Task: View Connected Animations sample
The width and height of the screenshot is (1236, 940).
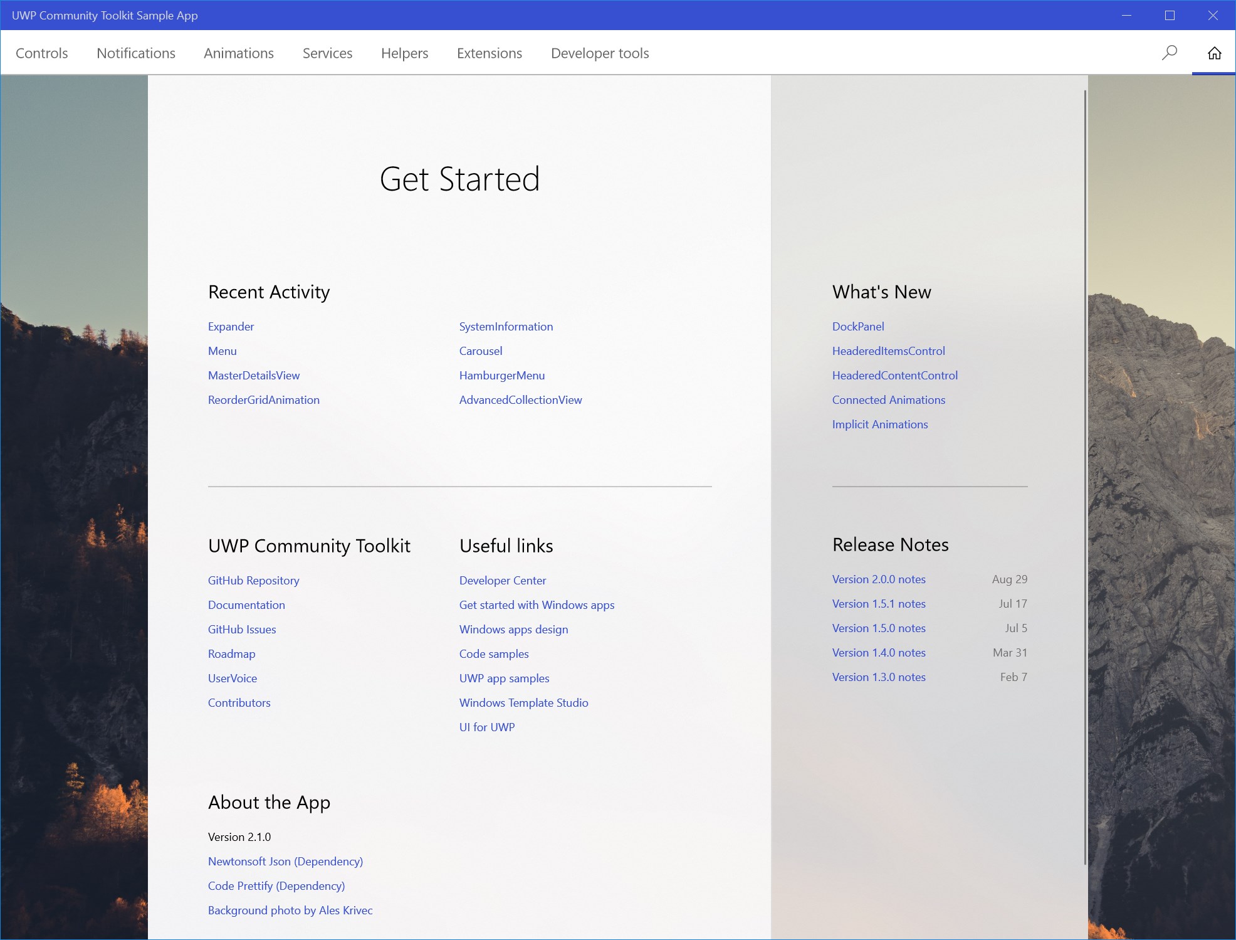Action: (x=888, y=399)
